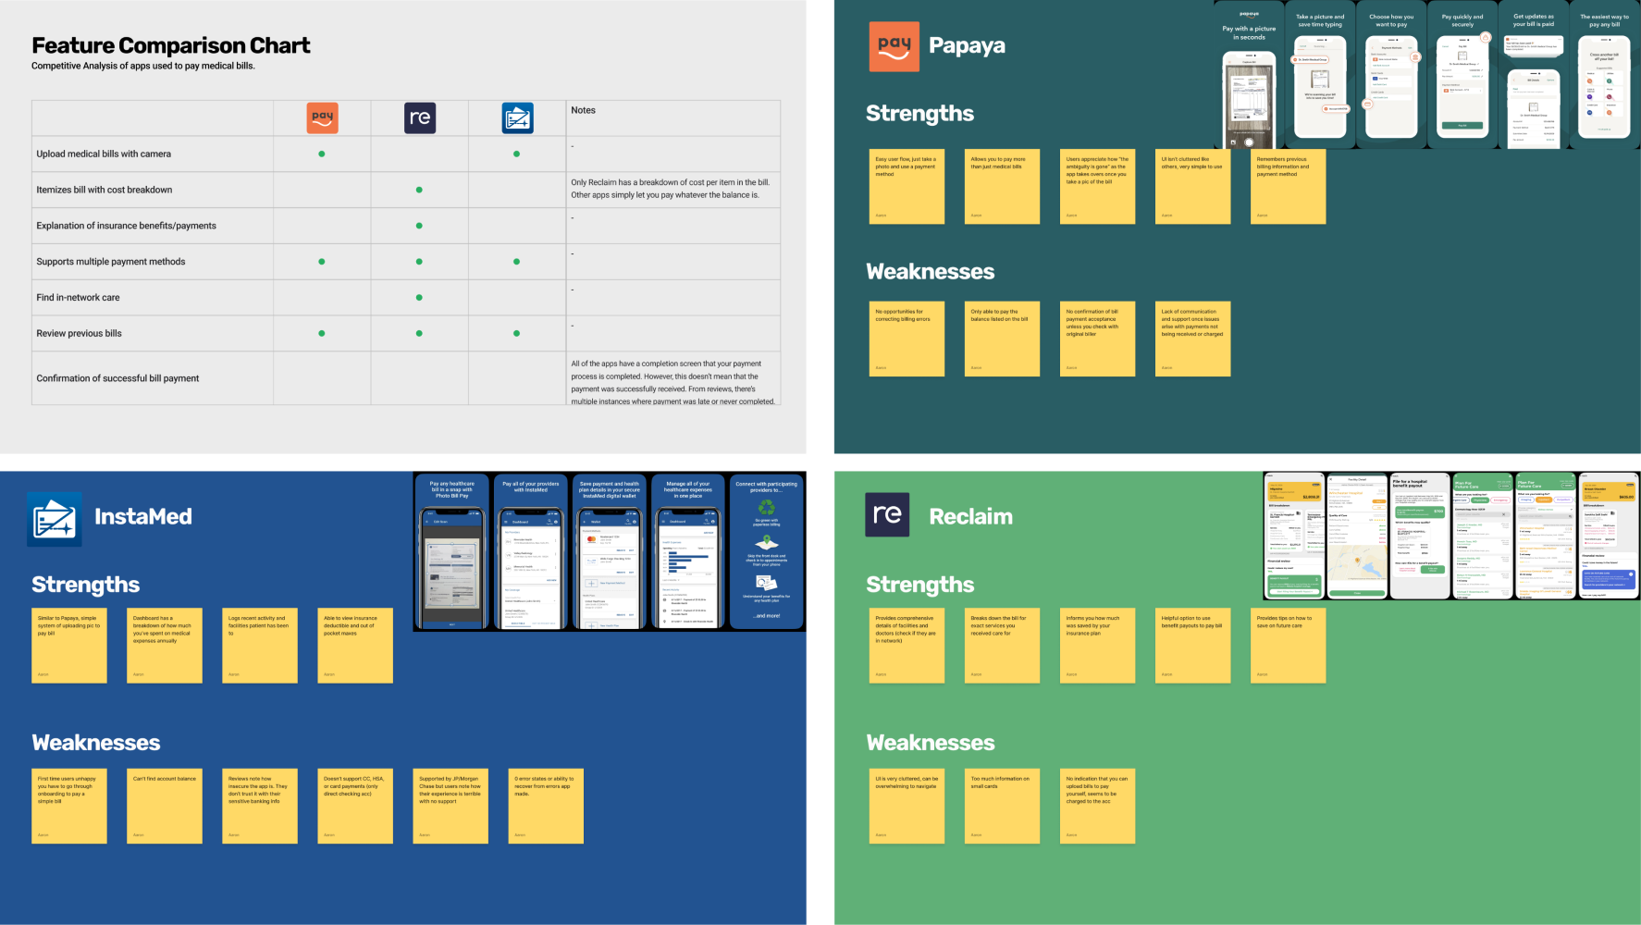The image size is (1641, 925).
Task: Select the Reclaim 'File for a hospital benefit payout' screenshot
Action: 1420,536
